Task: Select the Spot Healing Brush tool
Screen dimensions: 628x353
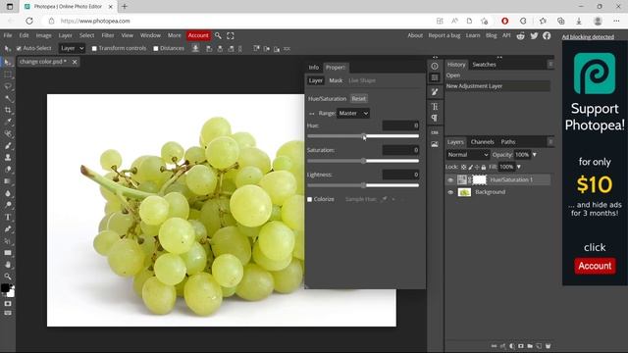Action: click(x=8, y=133)
